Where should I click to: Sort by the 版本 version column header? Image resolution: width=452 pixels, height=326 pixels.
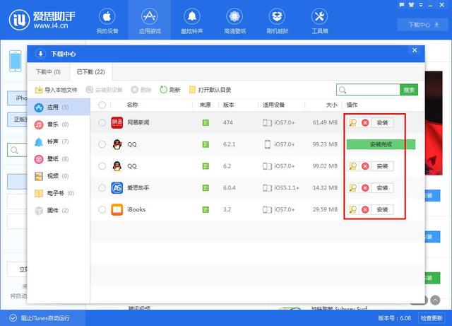coord(229,105)
